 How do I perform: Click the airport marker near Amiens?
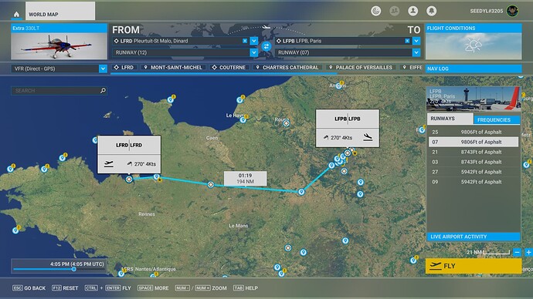pos(338,86)
